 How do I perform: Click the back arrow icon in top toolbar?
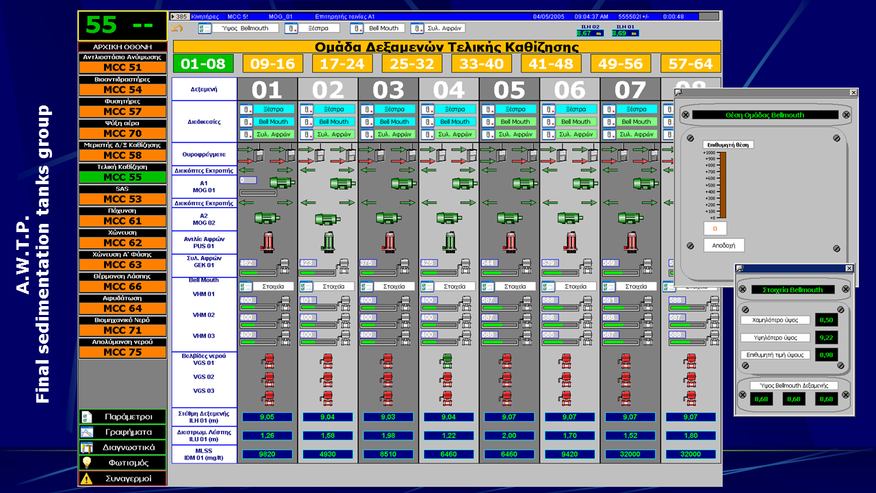(177, 28)
